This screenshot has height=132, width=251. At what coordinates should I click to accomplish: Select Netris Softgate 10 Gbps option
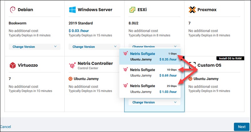point(150,73)
